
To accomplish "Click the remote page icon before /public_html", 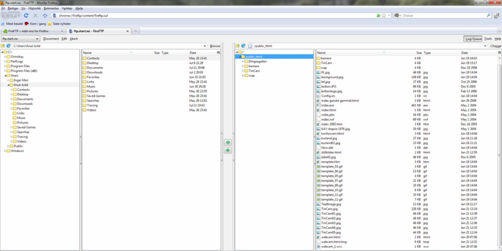I will [x=250, y=46].
